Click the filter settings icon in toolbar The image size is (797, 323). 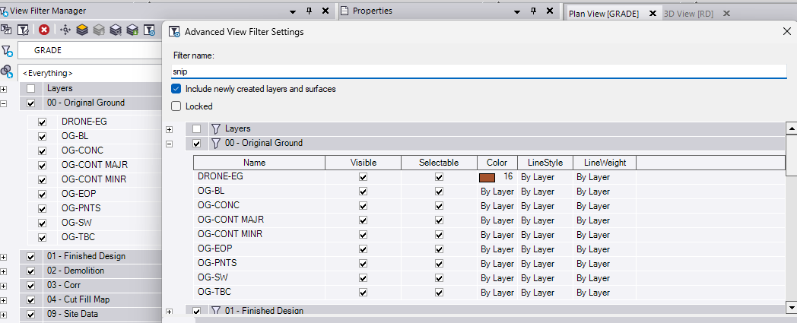150,30
